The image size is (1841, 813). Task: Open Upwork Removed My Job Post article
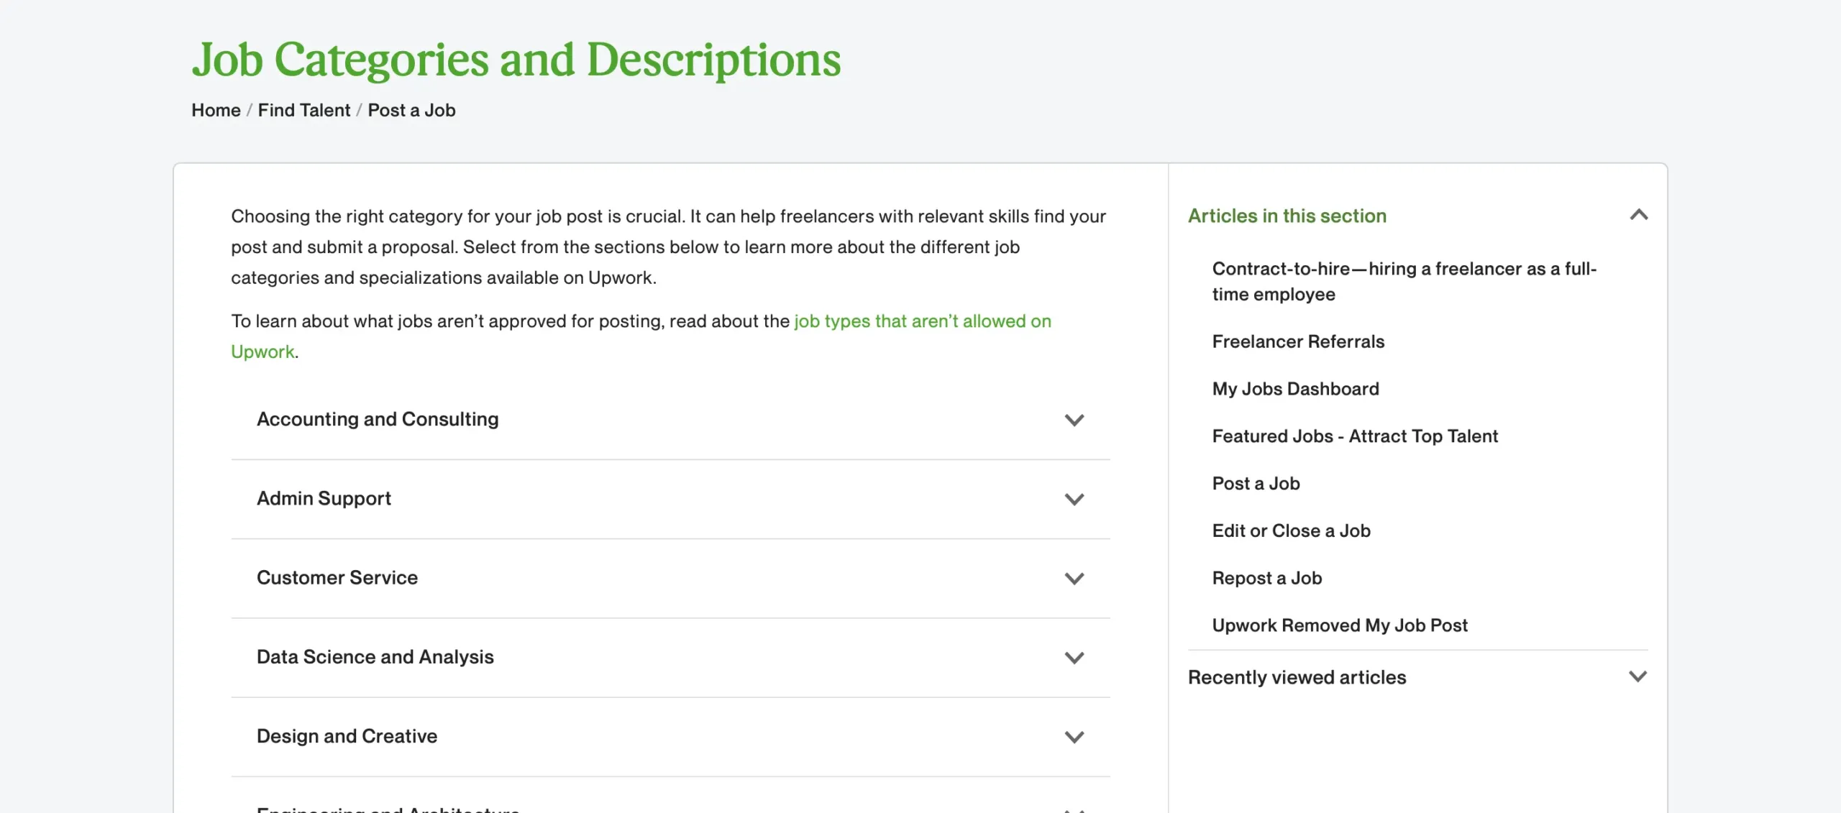(1340, 625)
